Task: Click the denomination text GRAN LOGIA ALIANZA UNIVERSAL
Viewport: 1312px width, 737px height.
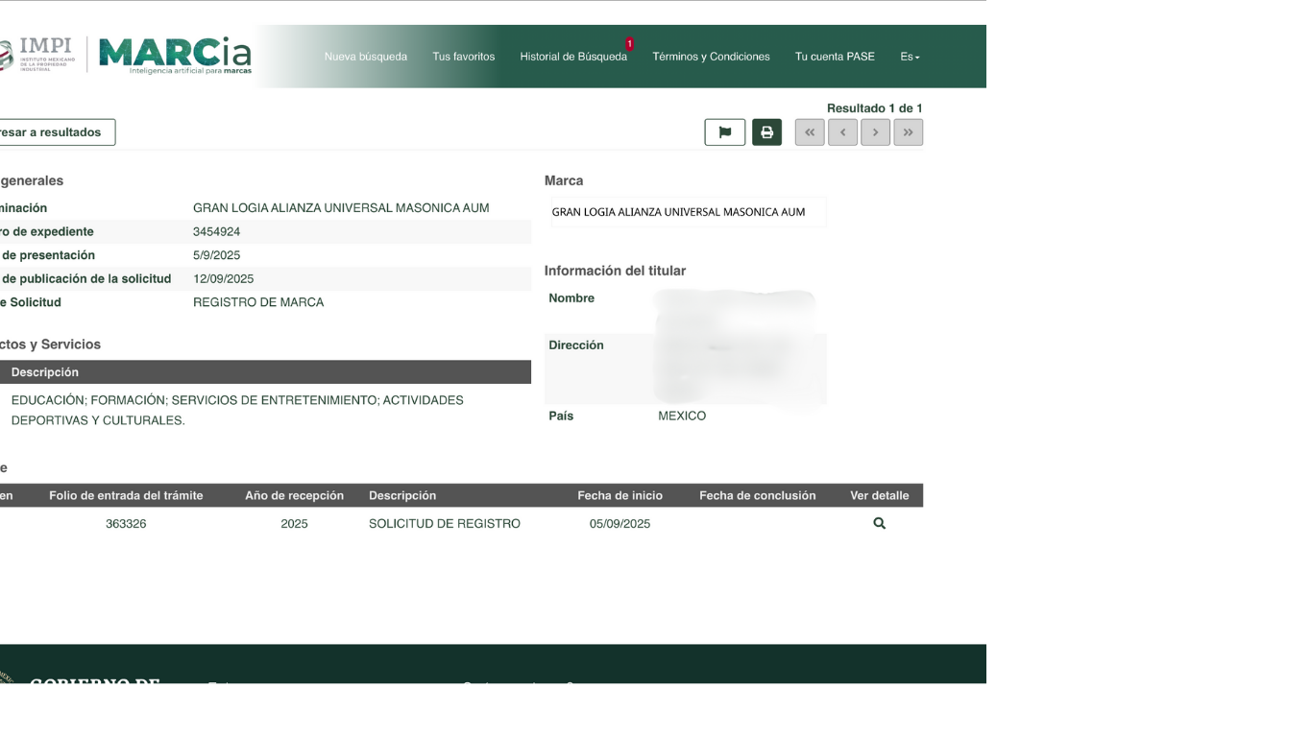Action: point(341,208)
